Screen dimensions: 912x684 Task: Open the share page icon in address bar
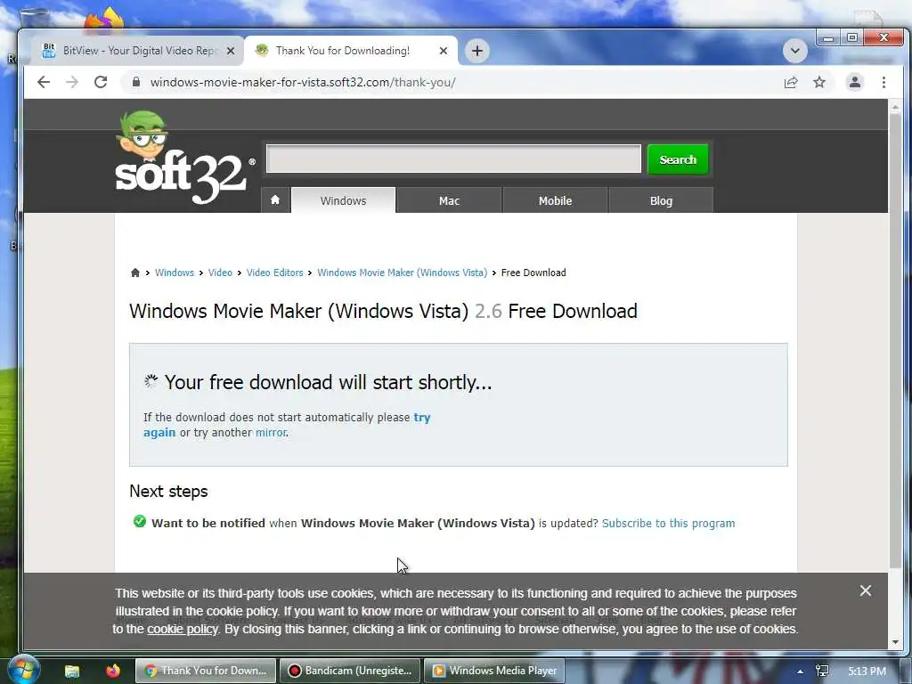pyautogui.click(x=791, y=82)
